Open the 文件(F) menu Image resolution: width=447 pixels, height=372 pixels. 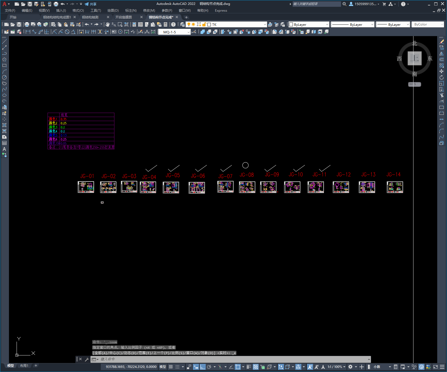pyautogui.click(x=10, y=11)
